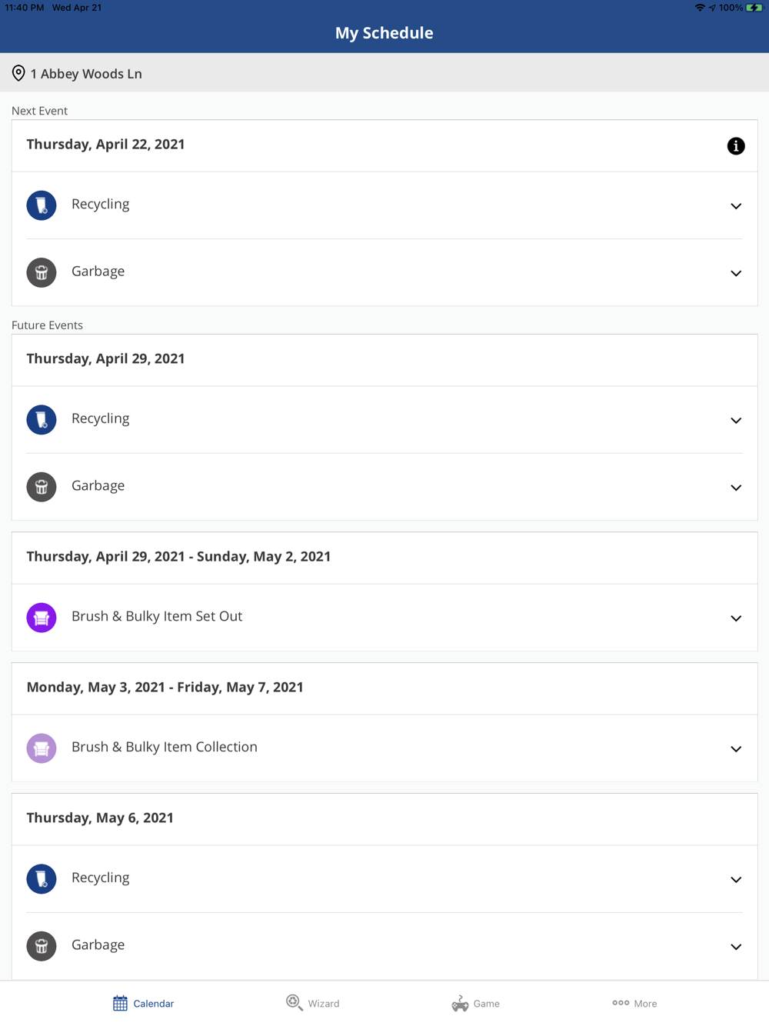Expand Brush & Bulky Item Collection chevron
The width and height of the screenshot is (769, 1026).
tap(736, 749)
